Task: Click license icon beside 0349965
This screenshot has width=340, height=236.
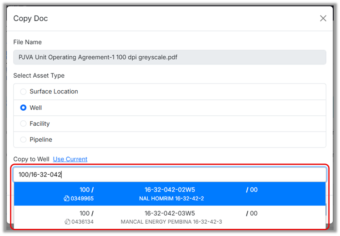Action: pyautogui.click(x=67, y=199)
